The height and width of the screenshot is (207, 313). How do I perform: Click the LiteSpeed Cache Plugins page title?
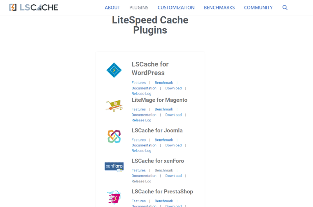150,25
